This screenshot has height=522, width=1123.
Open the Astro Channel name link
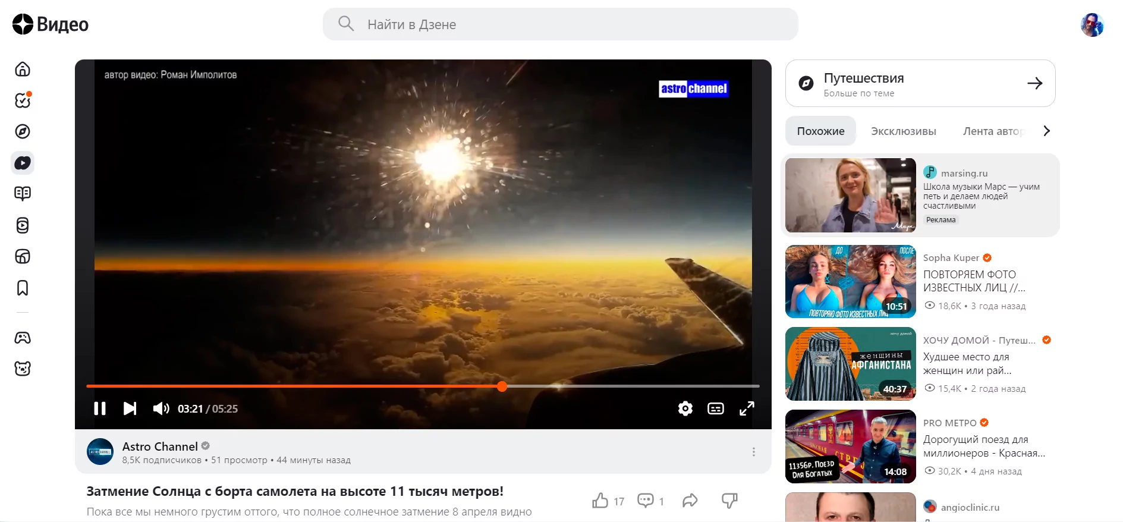[x=160, y=446]
